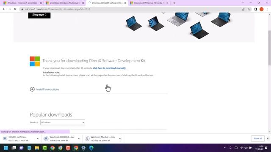Share this page using the share icon
This screenshot has width=271, height=152.
243,9
